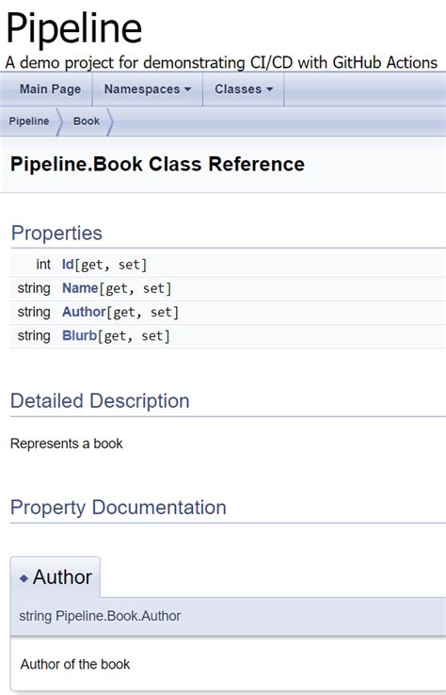Open the Main Page tab
446x695 pixels.
point(50,89)
